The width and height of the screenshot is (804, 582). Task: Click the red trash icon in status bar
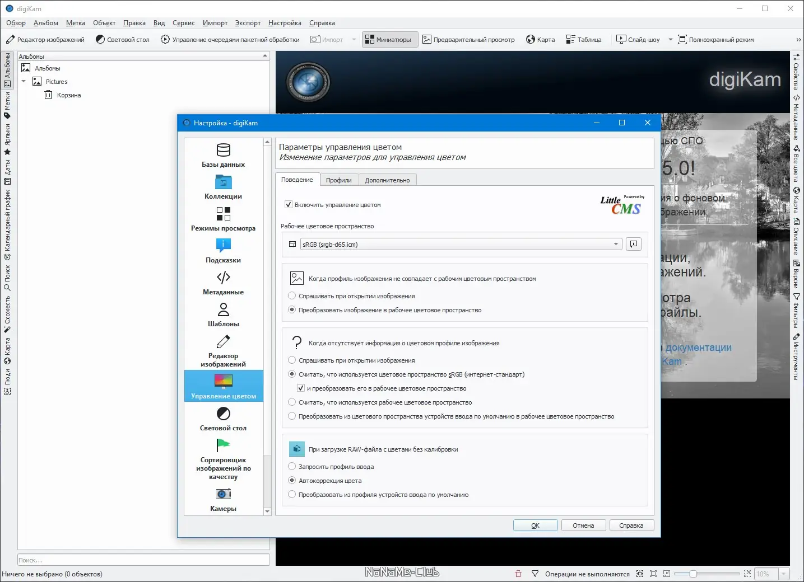pos(518,574)
